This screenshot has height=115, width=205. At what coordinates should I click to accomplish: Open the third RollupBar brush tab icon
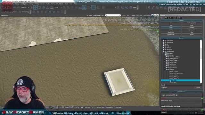(x=170, y=18)
